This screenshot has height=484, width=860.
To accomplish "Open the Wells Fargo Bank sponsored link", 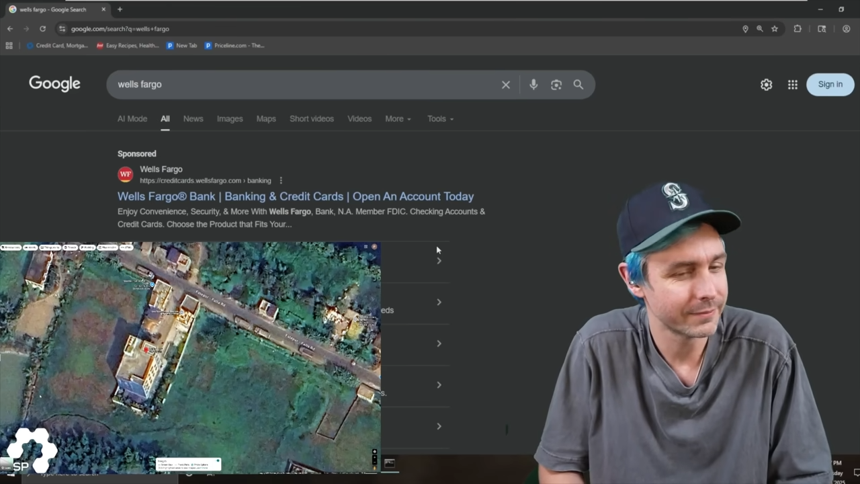I will (296, 196).
